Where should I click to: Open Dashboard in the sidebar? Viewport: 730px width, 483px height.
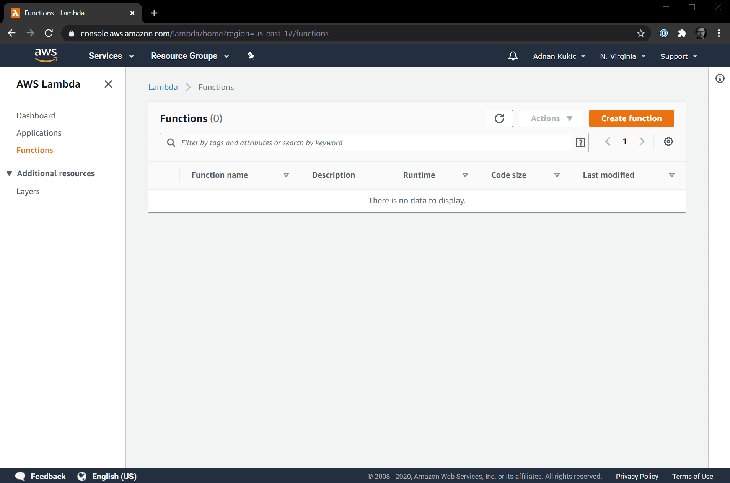(36, 116)
